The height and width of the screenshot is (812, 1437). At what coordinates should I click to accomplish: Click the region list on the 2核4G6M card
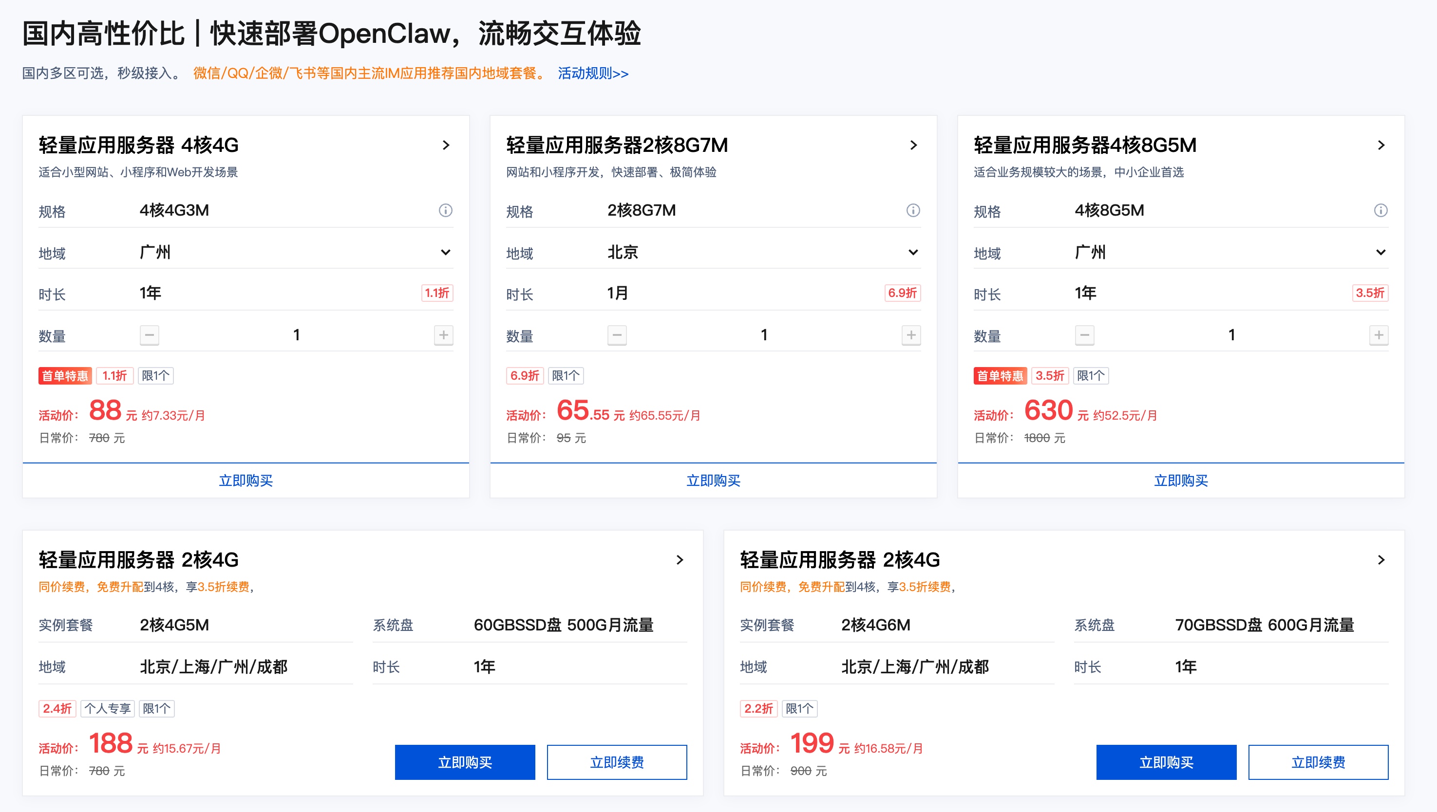pyautogui.click(x=915, y=667)
